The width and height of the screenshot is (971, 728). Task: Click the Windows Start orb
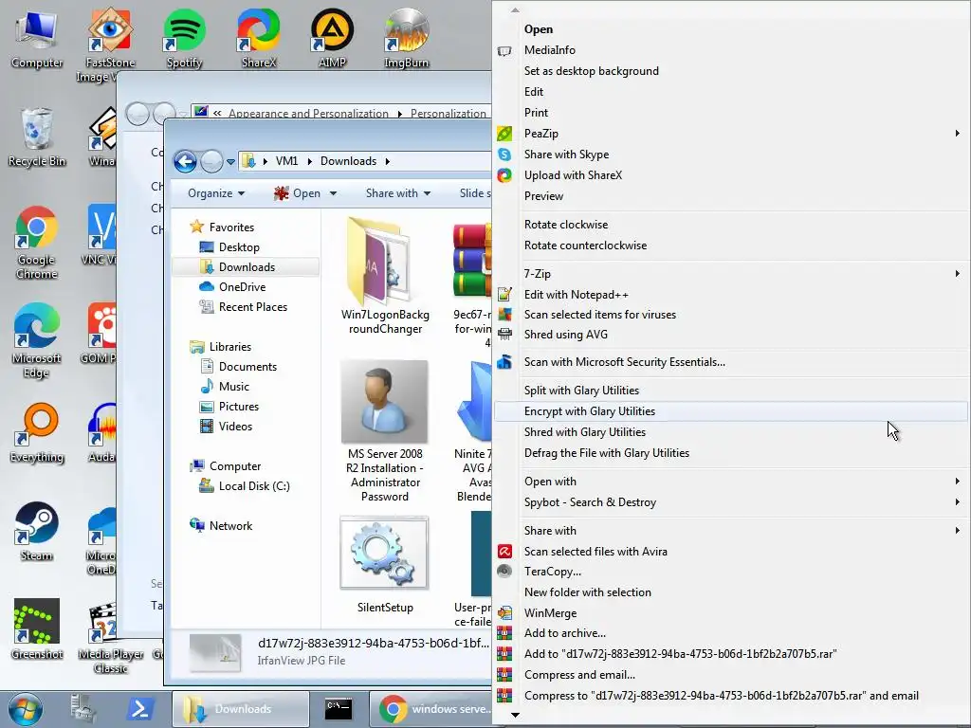pyautogui.click(x=26, y=709)
